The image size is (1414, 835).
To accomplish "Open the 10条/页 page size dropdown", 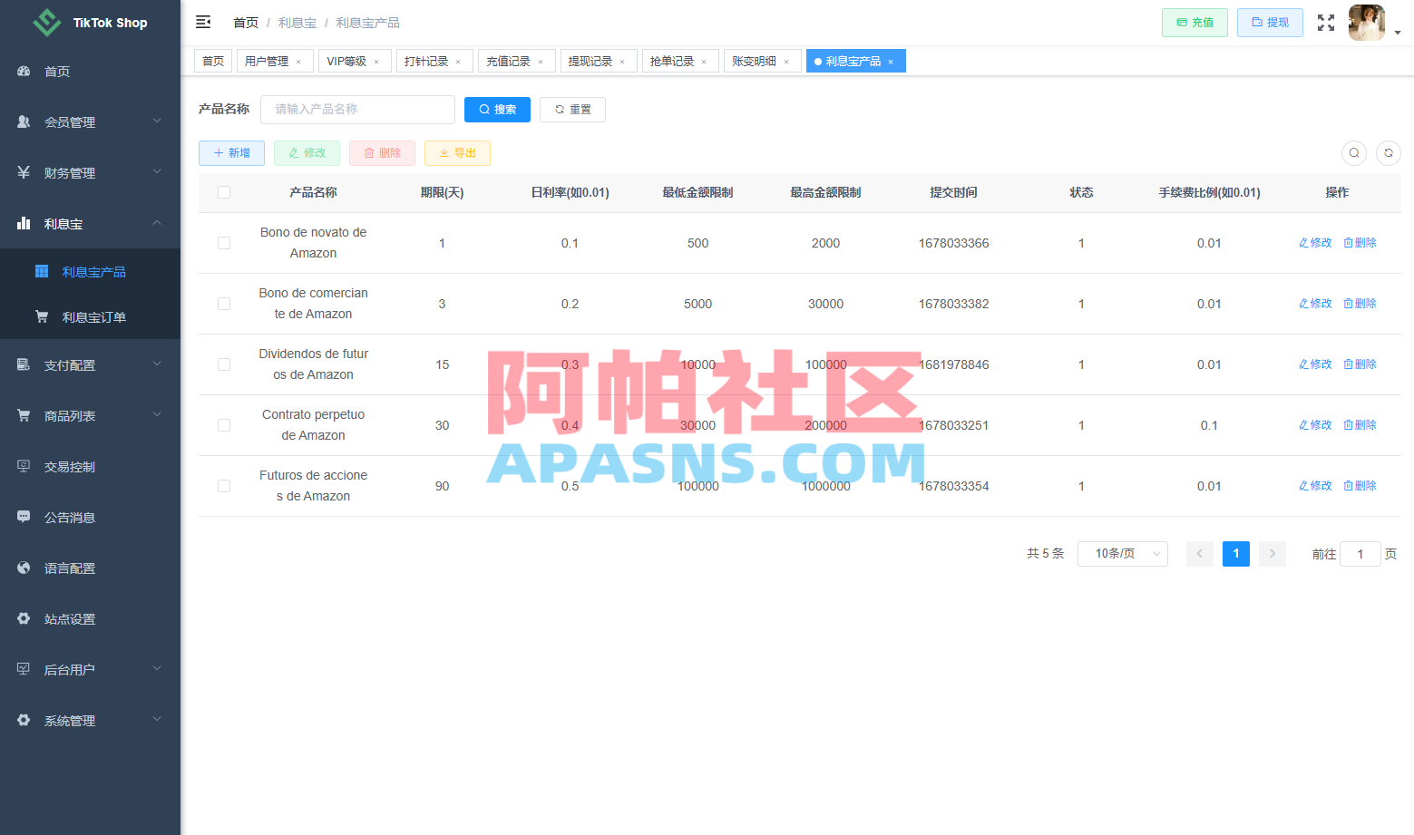I will coord(1122,554).
